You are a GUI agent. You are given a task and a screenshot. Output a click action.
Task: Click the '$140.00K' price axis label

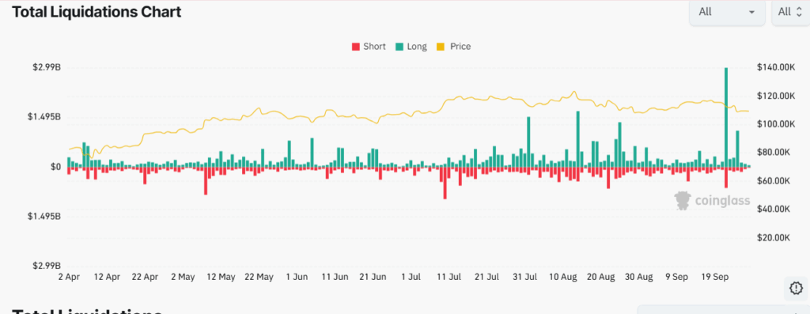tap(775, 67)
